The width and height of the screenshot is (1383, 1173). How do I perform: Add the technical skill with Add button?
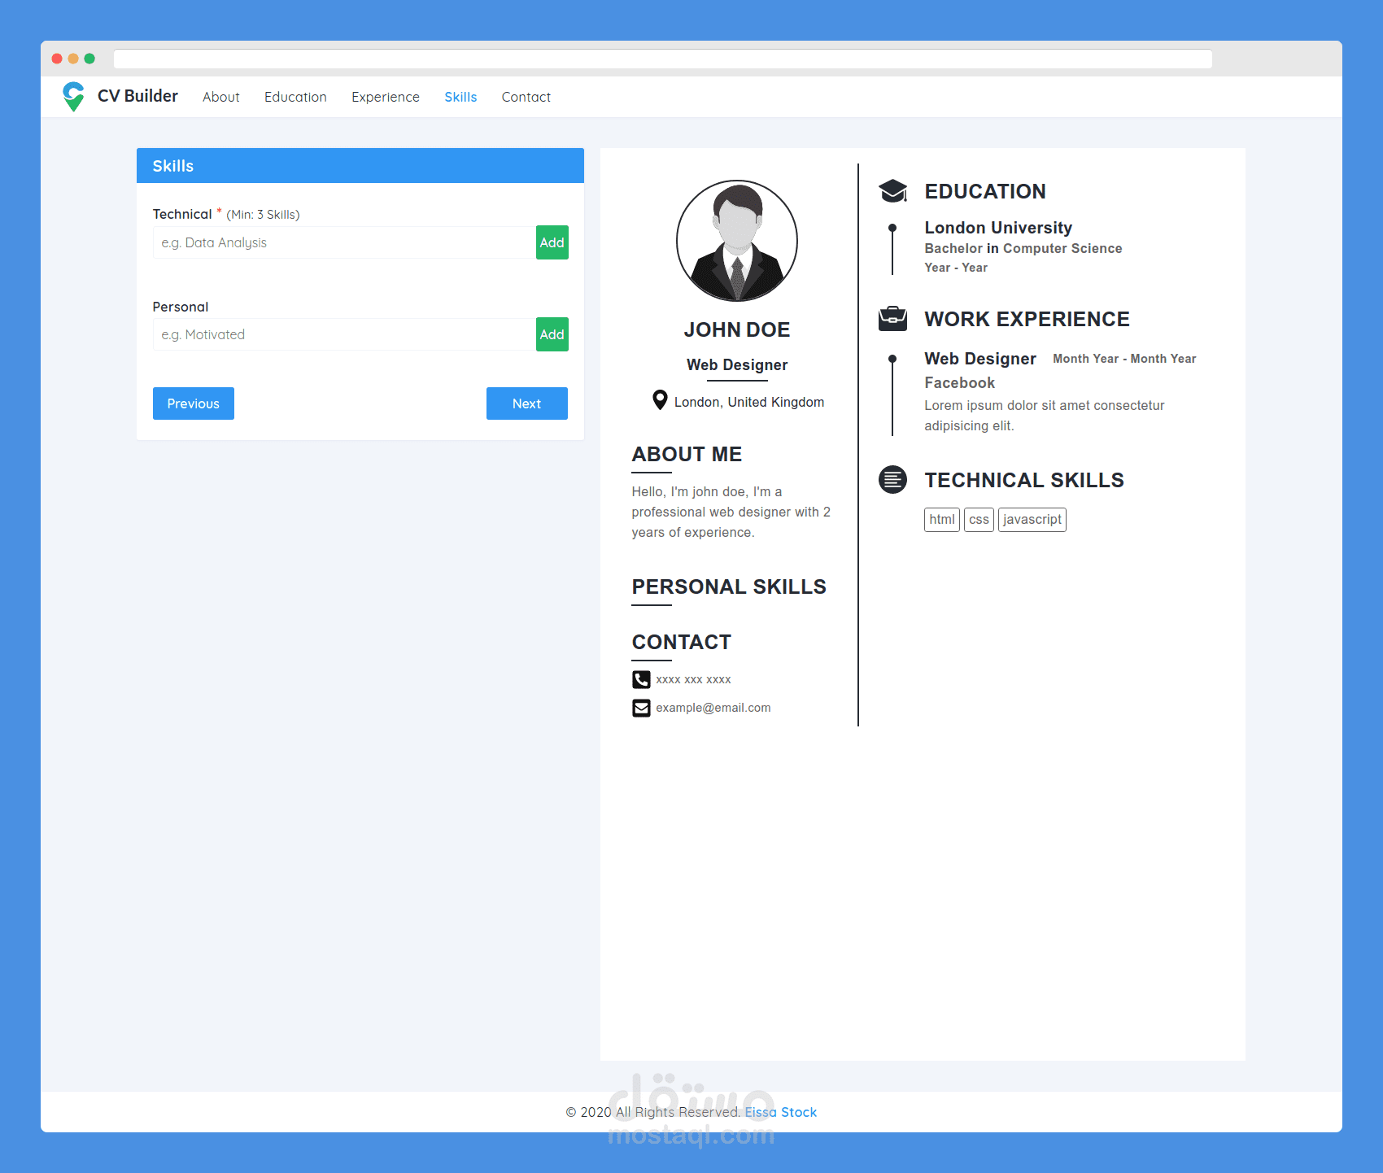[x=552, y=242]
